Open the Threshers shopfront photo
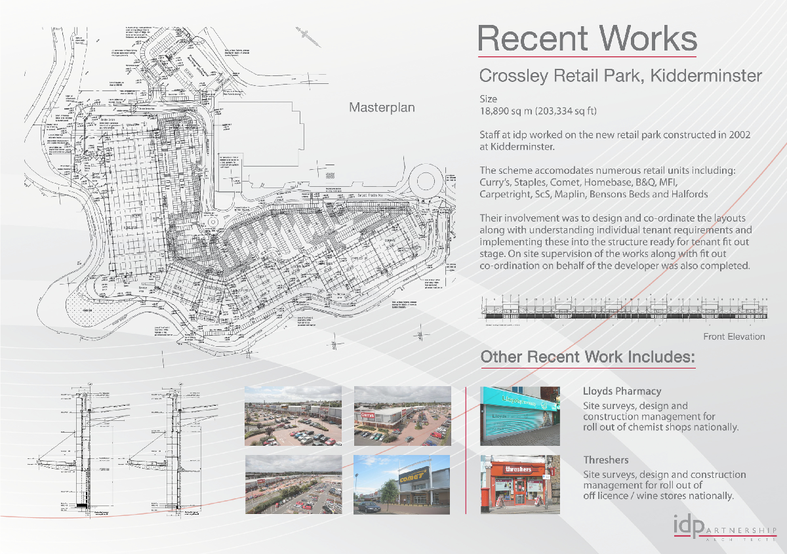Viewport: 787px width, 554px height. (520, 484)
